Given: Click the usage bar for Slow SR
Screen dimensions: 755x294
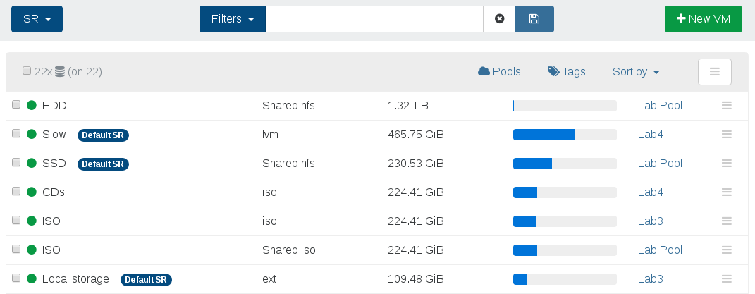Looking at the screenshot, I should (x=565, y=135).
